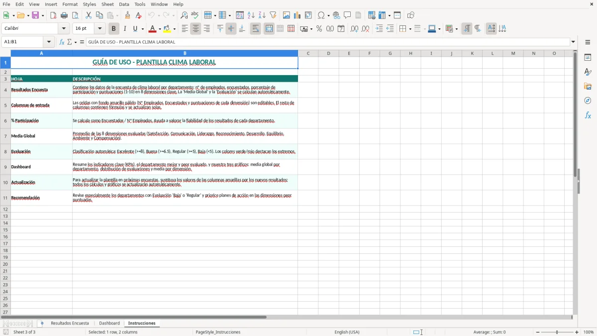The height and width of the screenshot is (336, 597).
Task: Open sidebar Navigator panel
Action: 588,101
